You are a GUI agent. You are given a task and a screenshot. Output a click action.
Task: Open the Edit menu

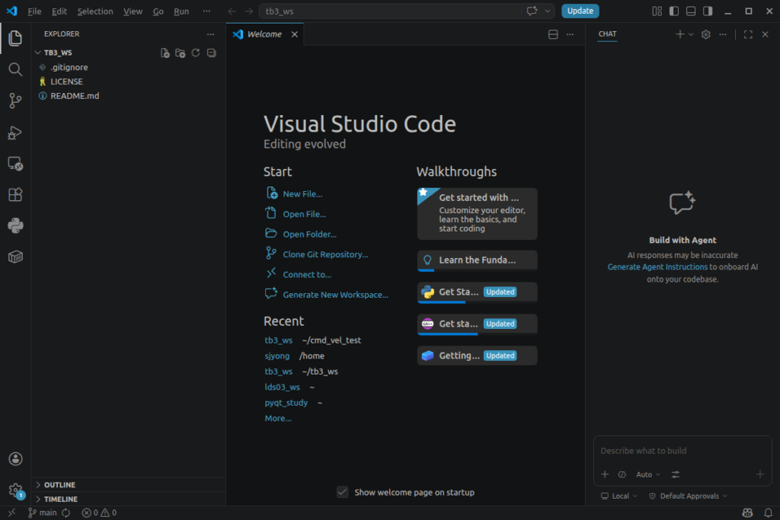59,11
